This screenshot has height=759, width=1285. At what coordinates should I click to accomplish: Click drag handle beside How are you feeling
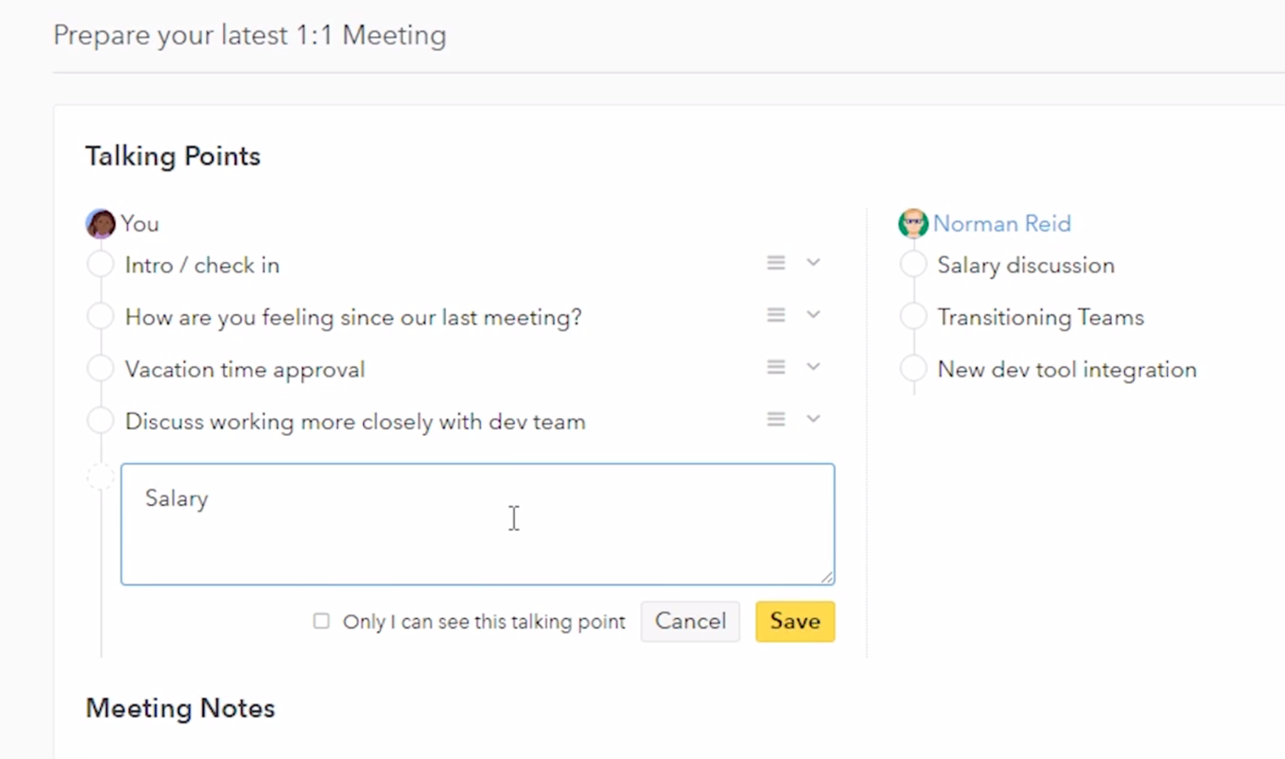[776, 315]
